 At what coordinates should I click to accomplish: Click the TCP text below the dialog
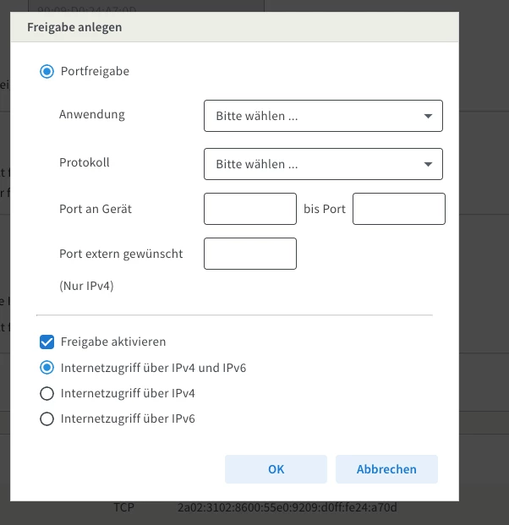coord(125,508)
